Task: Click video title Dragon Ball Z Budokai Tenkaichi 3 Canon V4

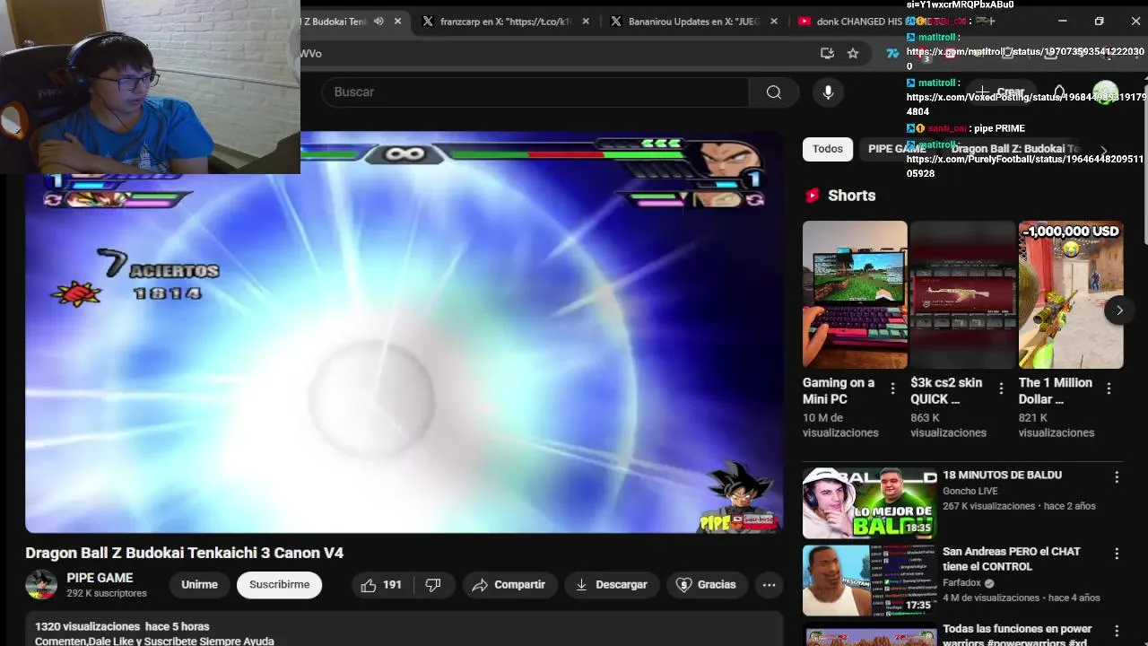Action: point(184,553)
